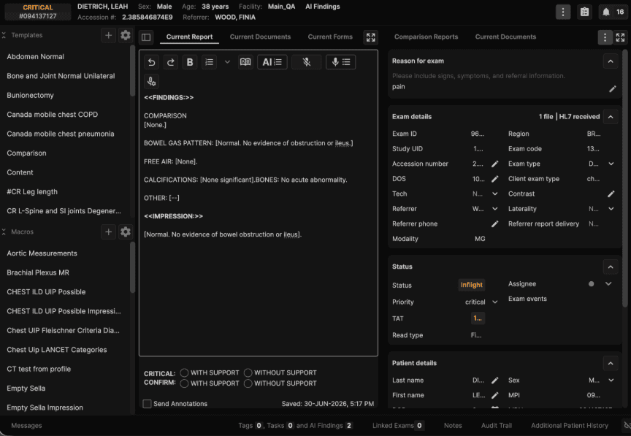This screenshot has height=436, width=631.
Task: Collapse the Exam details section
Action: coord(611,117)
